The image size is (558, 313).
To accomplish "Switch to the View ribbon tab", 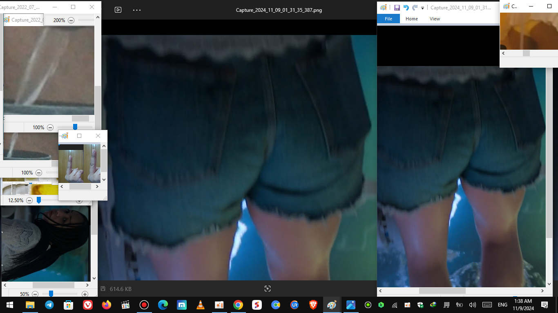I will [x=435, y=19].
